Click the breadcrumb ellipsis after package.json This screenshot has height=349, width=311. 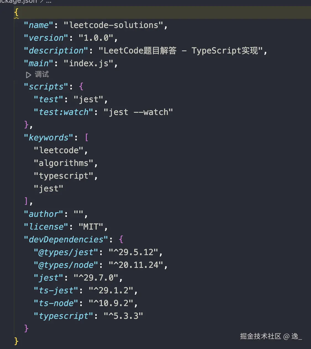pos(49,1)
